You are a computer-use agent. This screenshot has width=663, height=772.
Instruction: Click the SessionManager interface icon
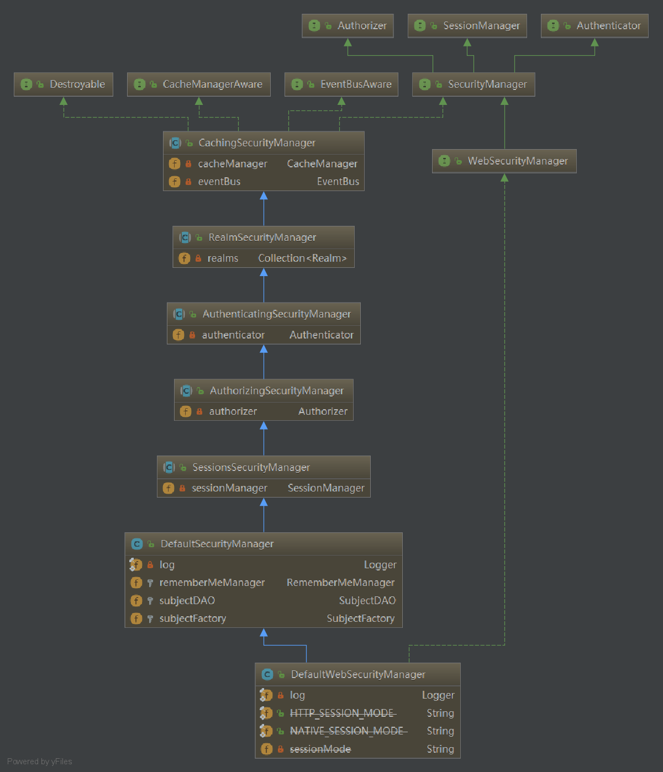click(420, 25)
